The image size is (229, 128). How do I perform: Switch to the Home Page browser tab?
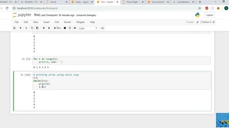coord(133,2)
